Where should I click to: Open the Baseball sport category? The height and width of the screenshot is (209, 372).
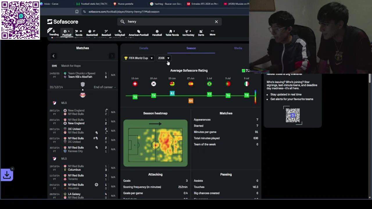[x=106, y=33]
